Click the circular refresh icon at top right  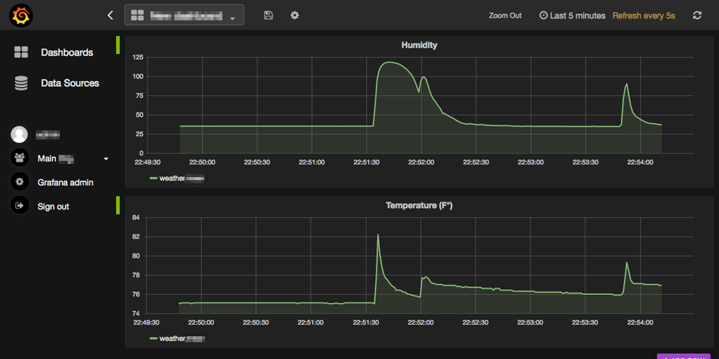[x=697, y=16]
